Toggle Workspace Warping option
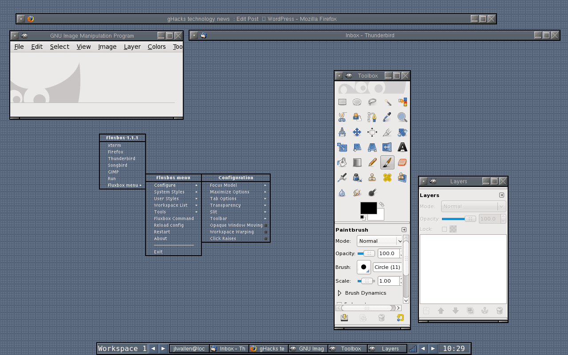The image size is (568, 355). [236, 232]
